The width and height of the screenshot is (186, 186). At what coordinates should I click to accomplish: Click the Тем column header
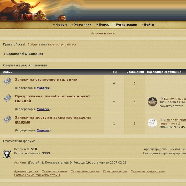(x=114, y=72)
